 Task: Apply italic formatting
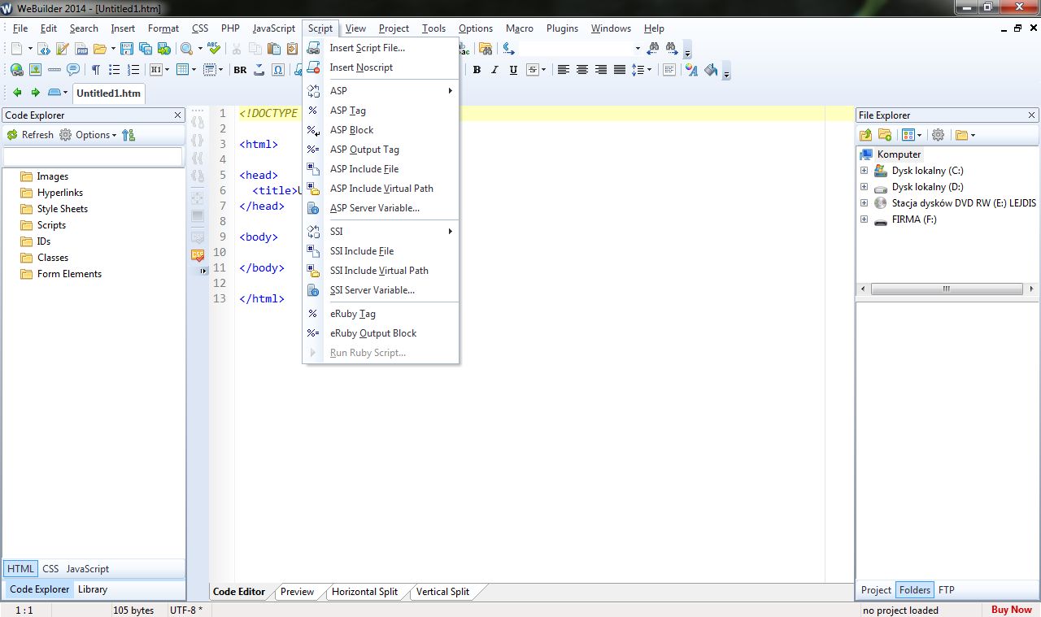tap(494, 70)
